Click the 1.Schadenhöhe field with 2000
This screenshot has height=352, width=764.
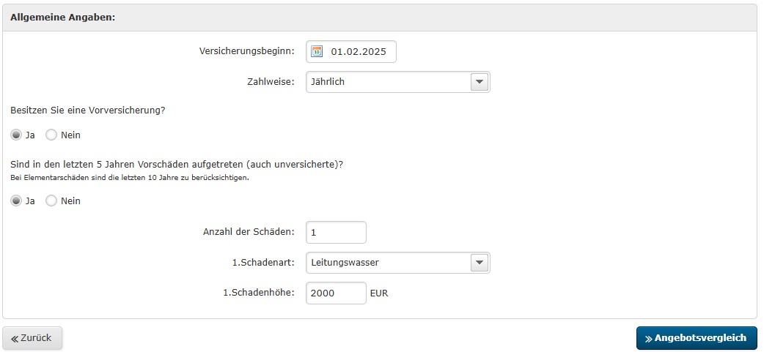[337, 293]
